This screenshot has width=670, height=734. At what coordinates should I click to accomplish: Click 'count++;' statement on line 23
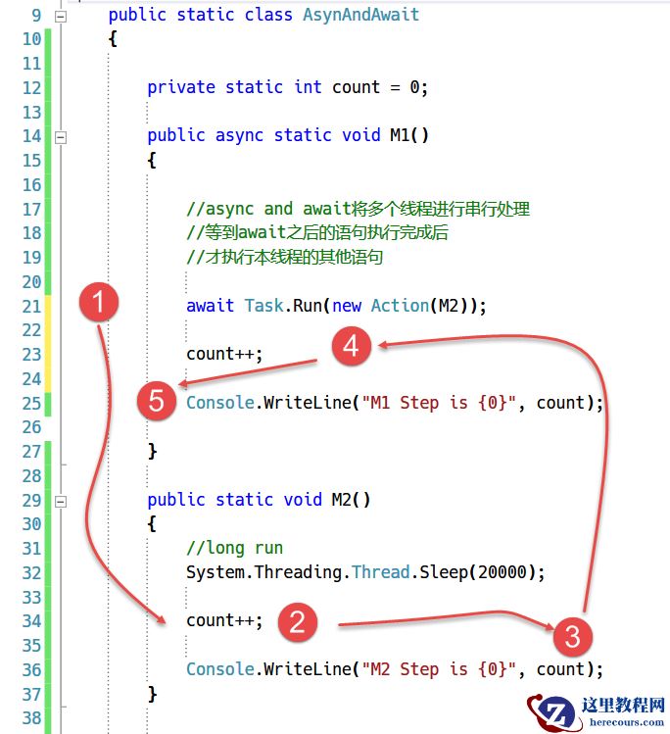tap(224, 355)
